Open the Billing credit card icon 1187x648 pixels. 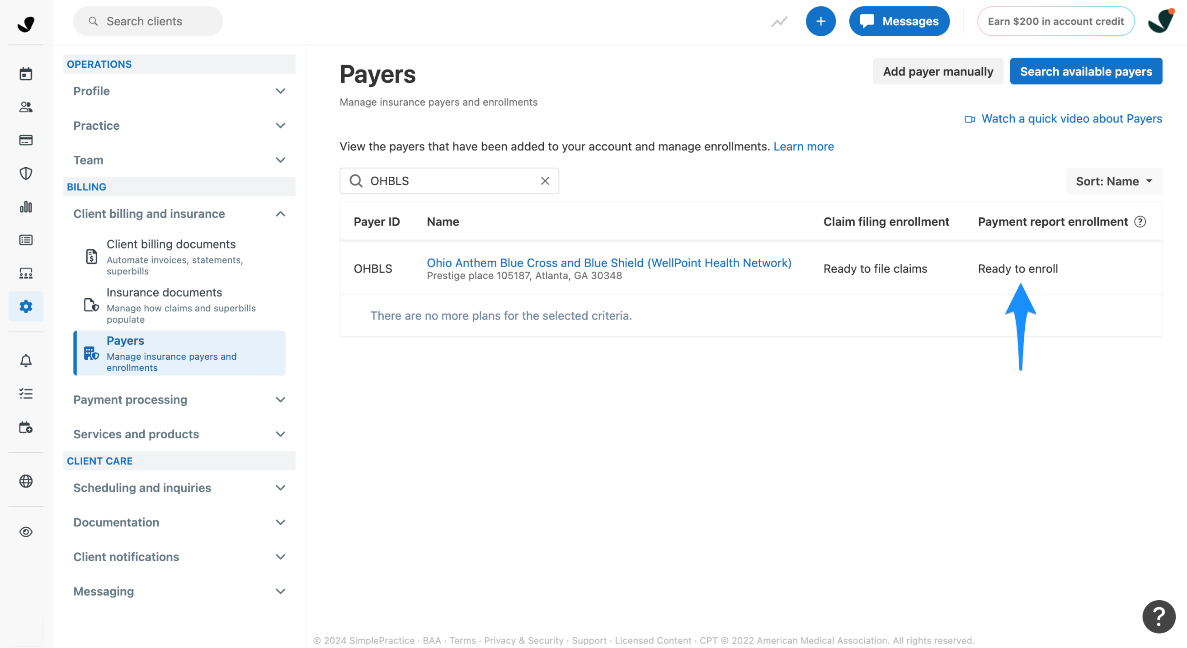tap(26, 140)
